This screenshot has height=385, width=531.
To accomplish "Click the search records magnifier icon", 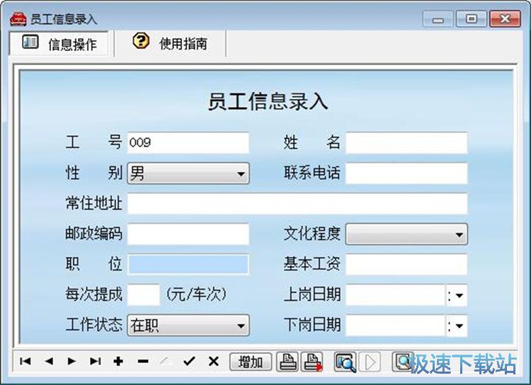I will click(345, 362).
